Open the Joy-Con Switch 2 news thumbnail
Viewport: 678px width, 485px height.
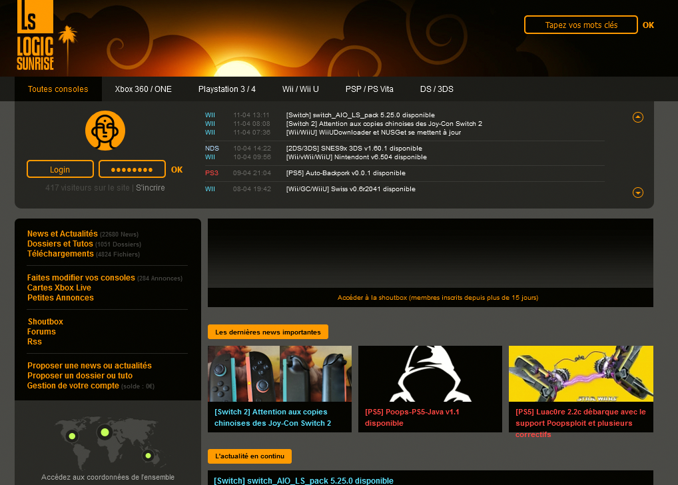point(280,373)
